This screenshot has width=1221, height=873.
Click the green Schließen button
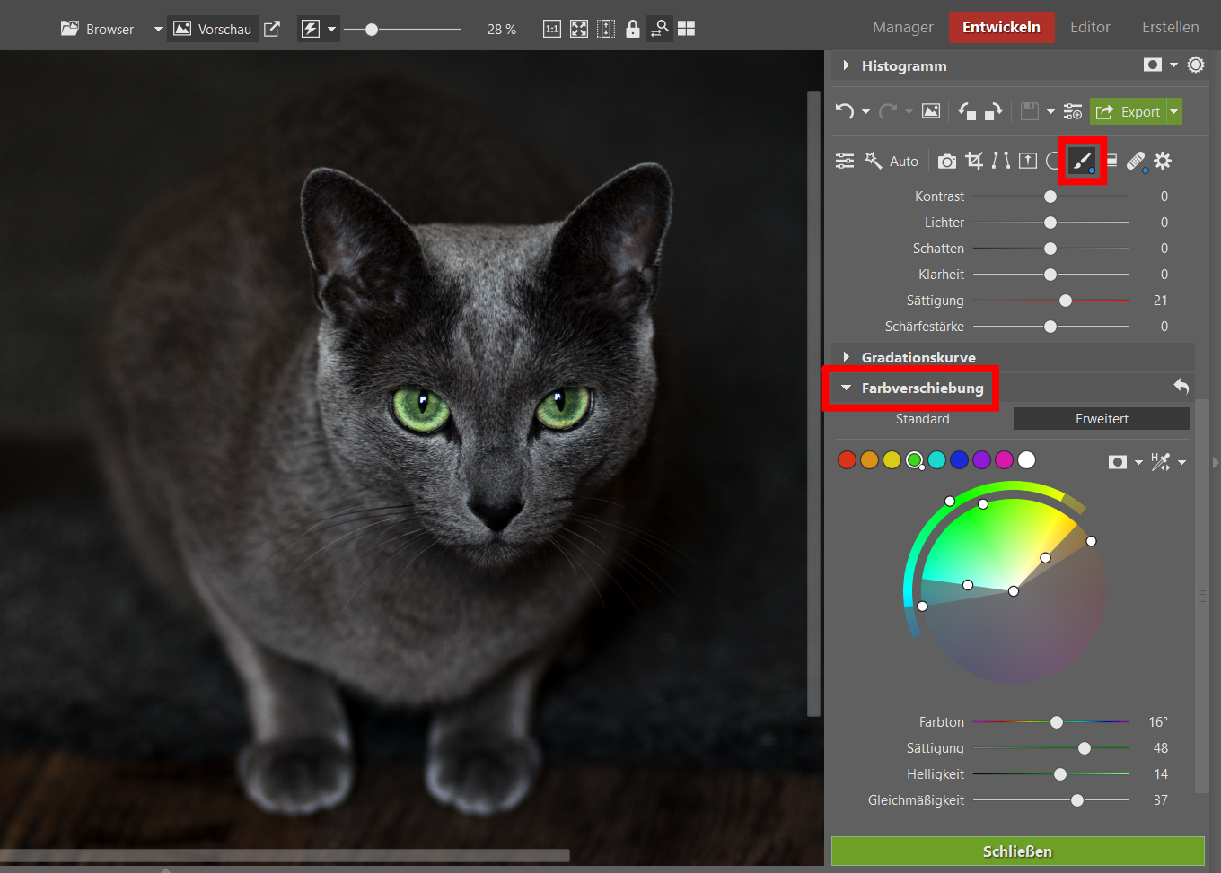click(x=1017, y=851)
